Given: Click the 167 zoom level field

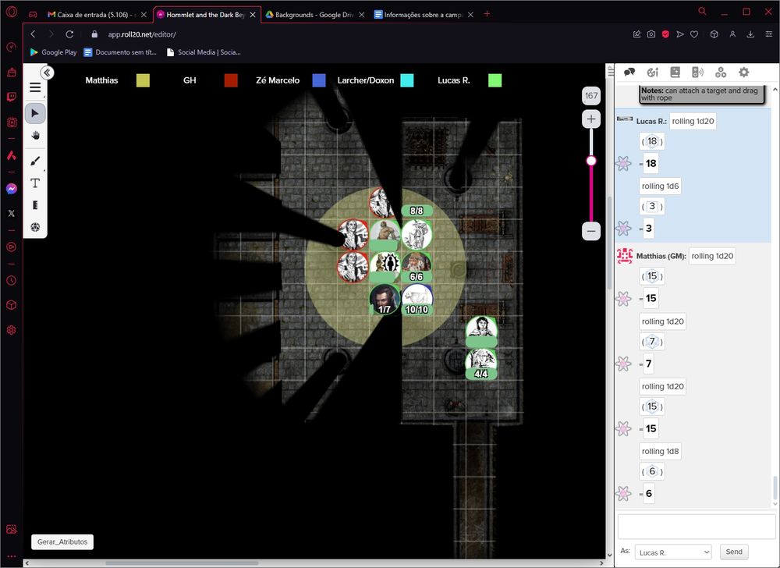Looking at the screenshot, I should click(x=591, y=95).
